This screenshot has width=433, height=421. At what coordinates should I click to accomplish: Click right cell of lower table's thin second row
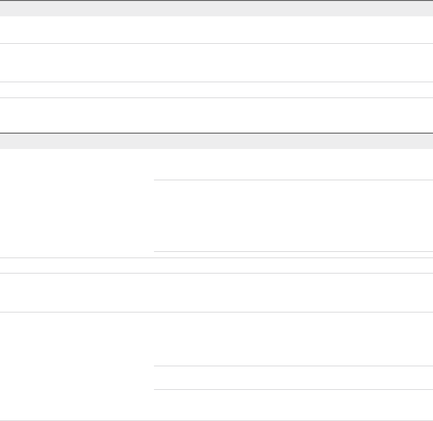coord(293,266)
